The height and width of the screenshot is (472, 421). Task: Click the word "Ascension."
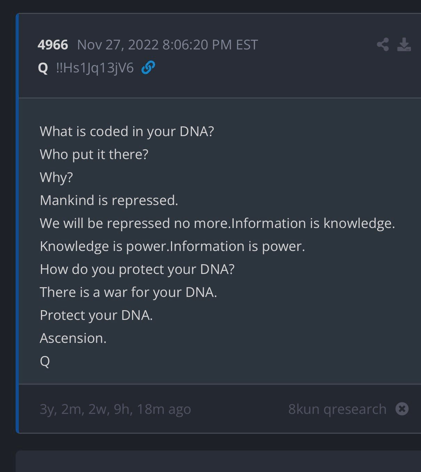pos(73,338)
